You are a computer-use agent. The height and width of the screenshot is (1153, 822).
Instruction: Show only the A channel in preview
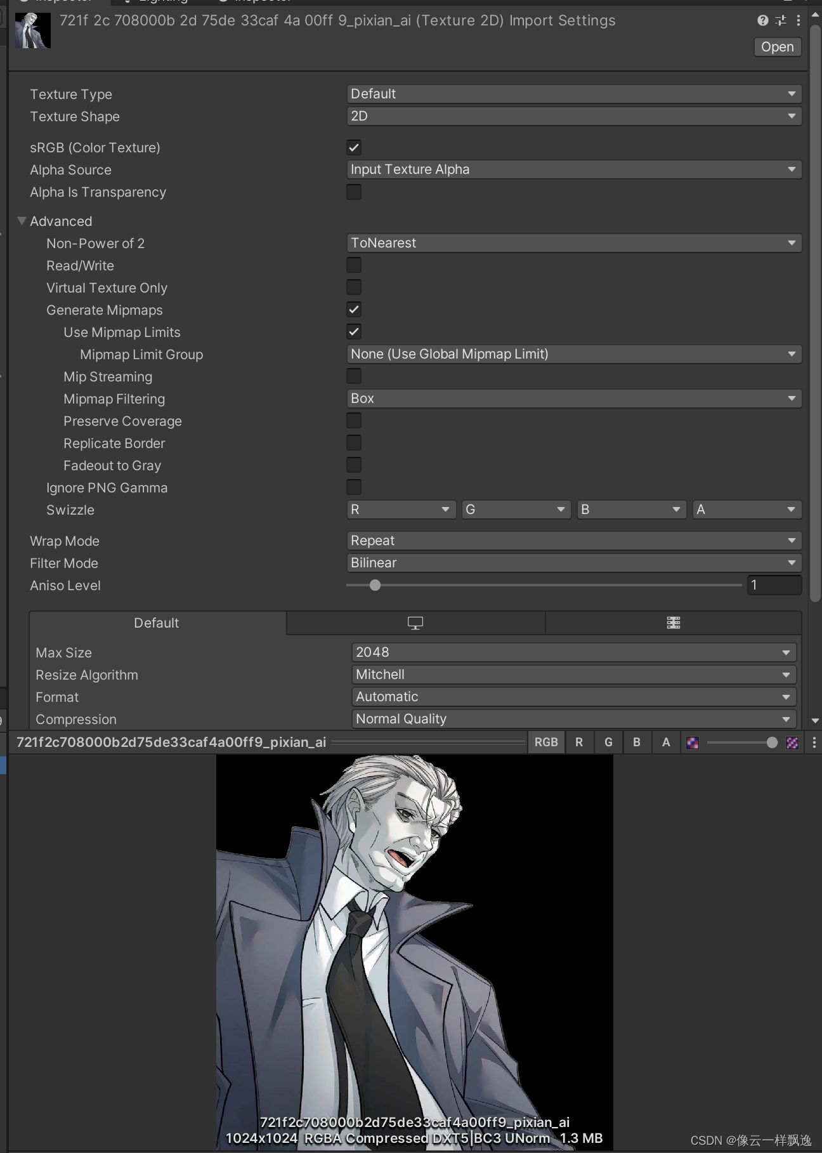coord(666,742)
